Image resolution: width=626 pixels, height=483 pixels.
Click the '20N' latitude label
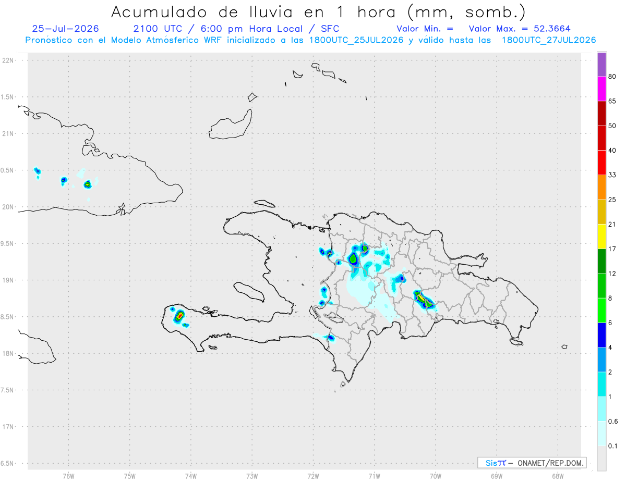(x=8, y=207)
